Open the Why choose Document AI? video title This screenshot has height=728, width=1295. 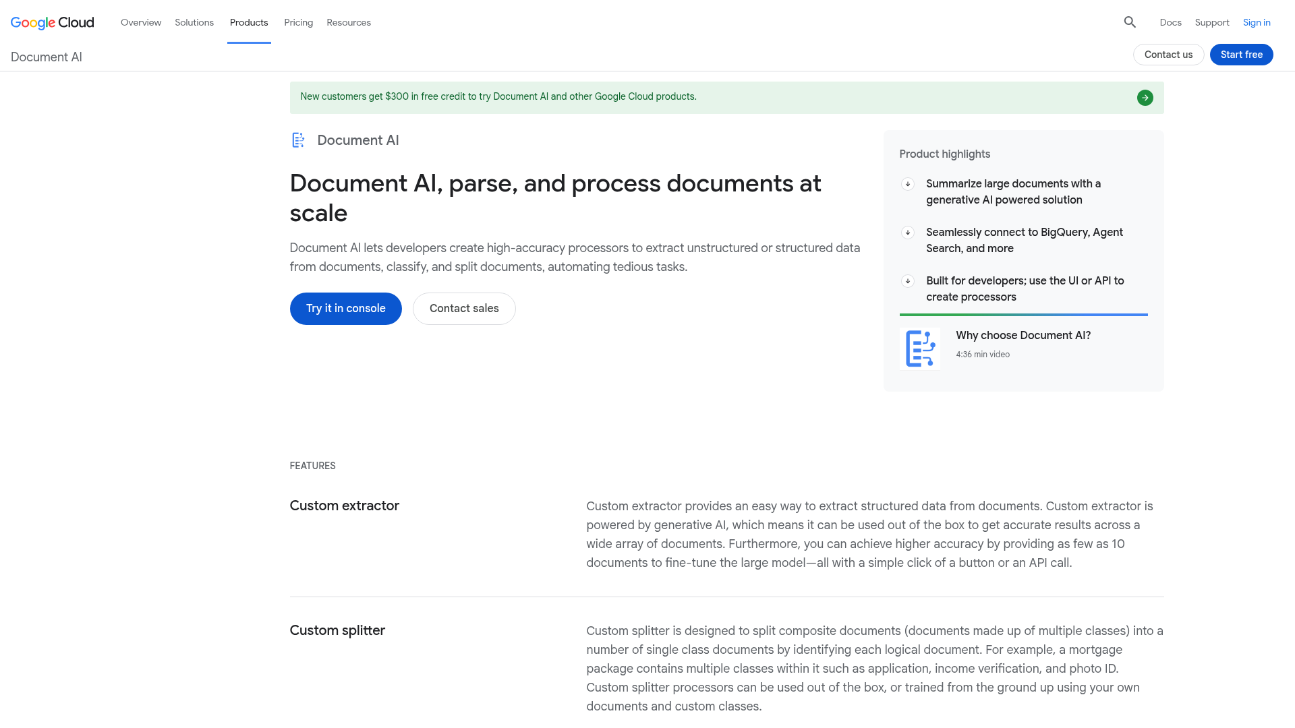[1023, 336]
